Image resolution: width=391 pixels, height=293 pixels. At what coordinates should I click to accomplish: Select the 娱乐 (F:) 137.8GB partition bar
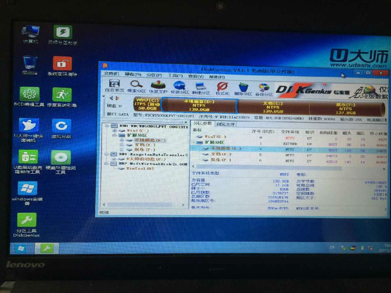[x=346, y=109]
